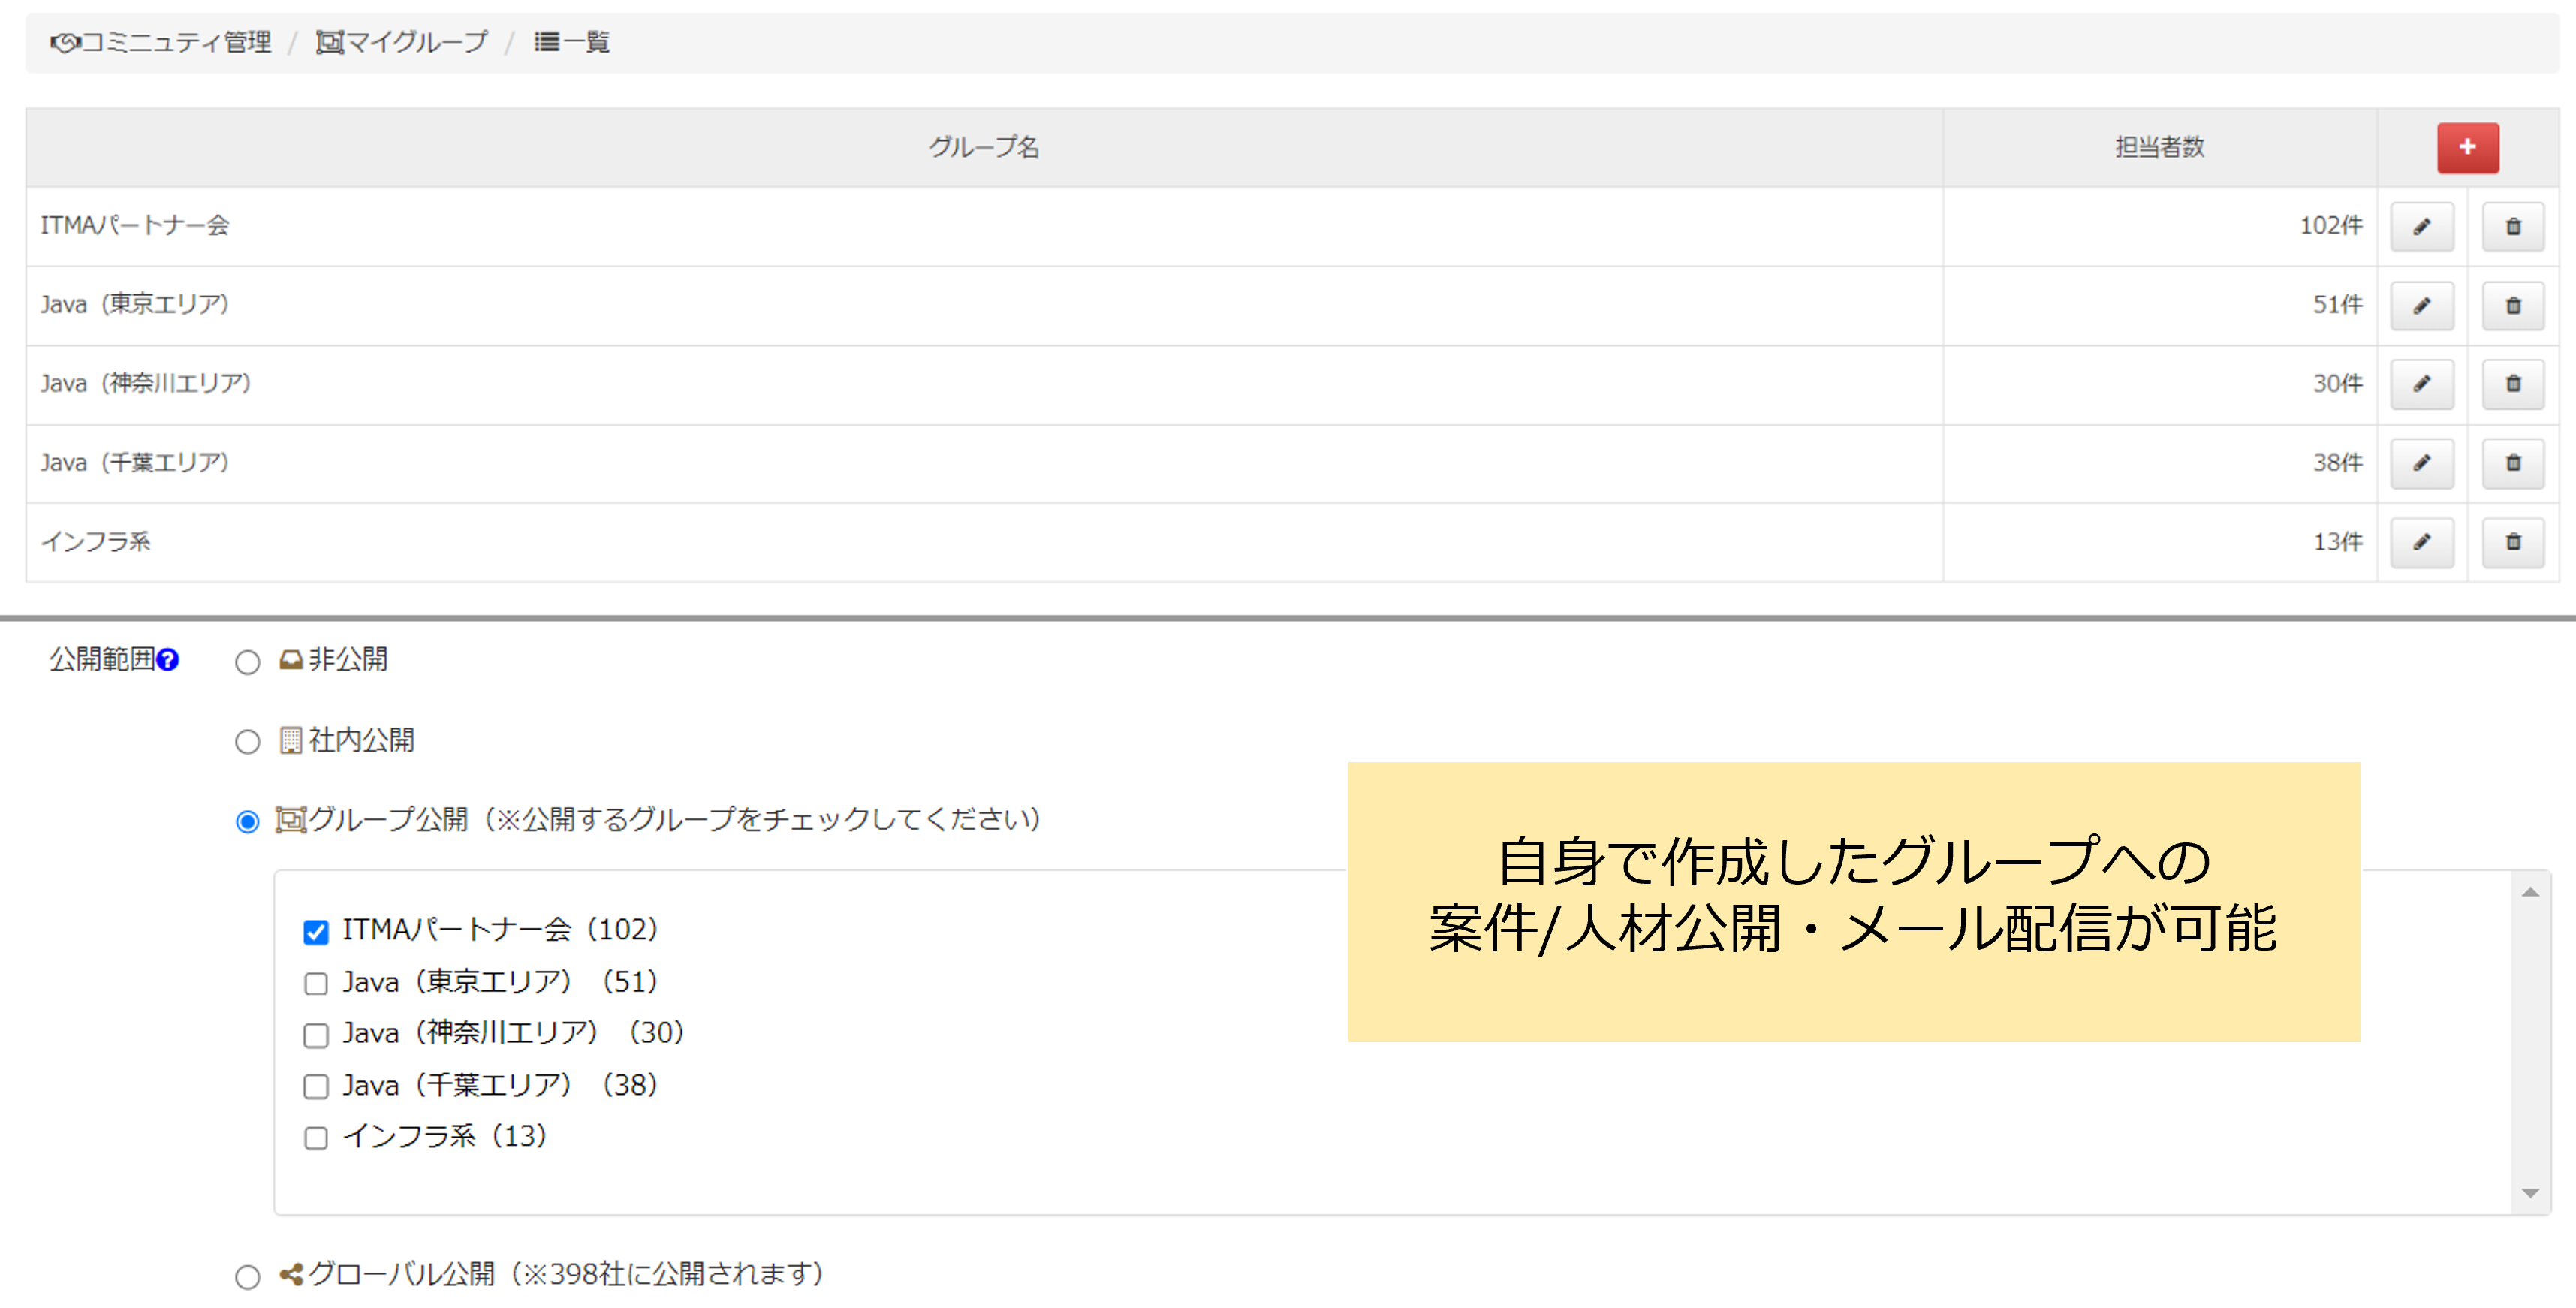Select the 社内公開 radio option
Viewport: 2576px width, 1308px height.
tap(247, 742)
